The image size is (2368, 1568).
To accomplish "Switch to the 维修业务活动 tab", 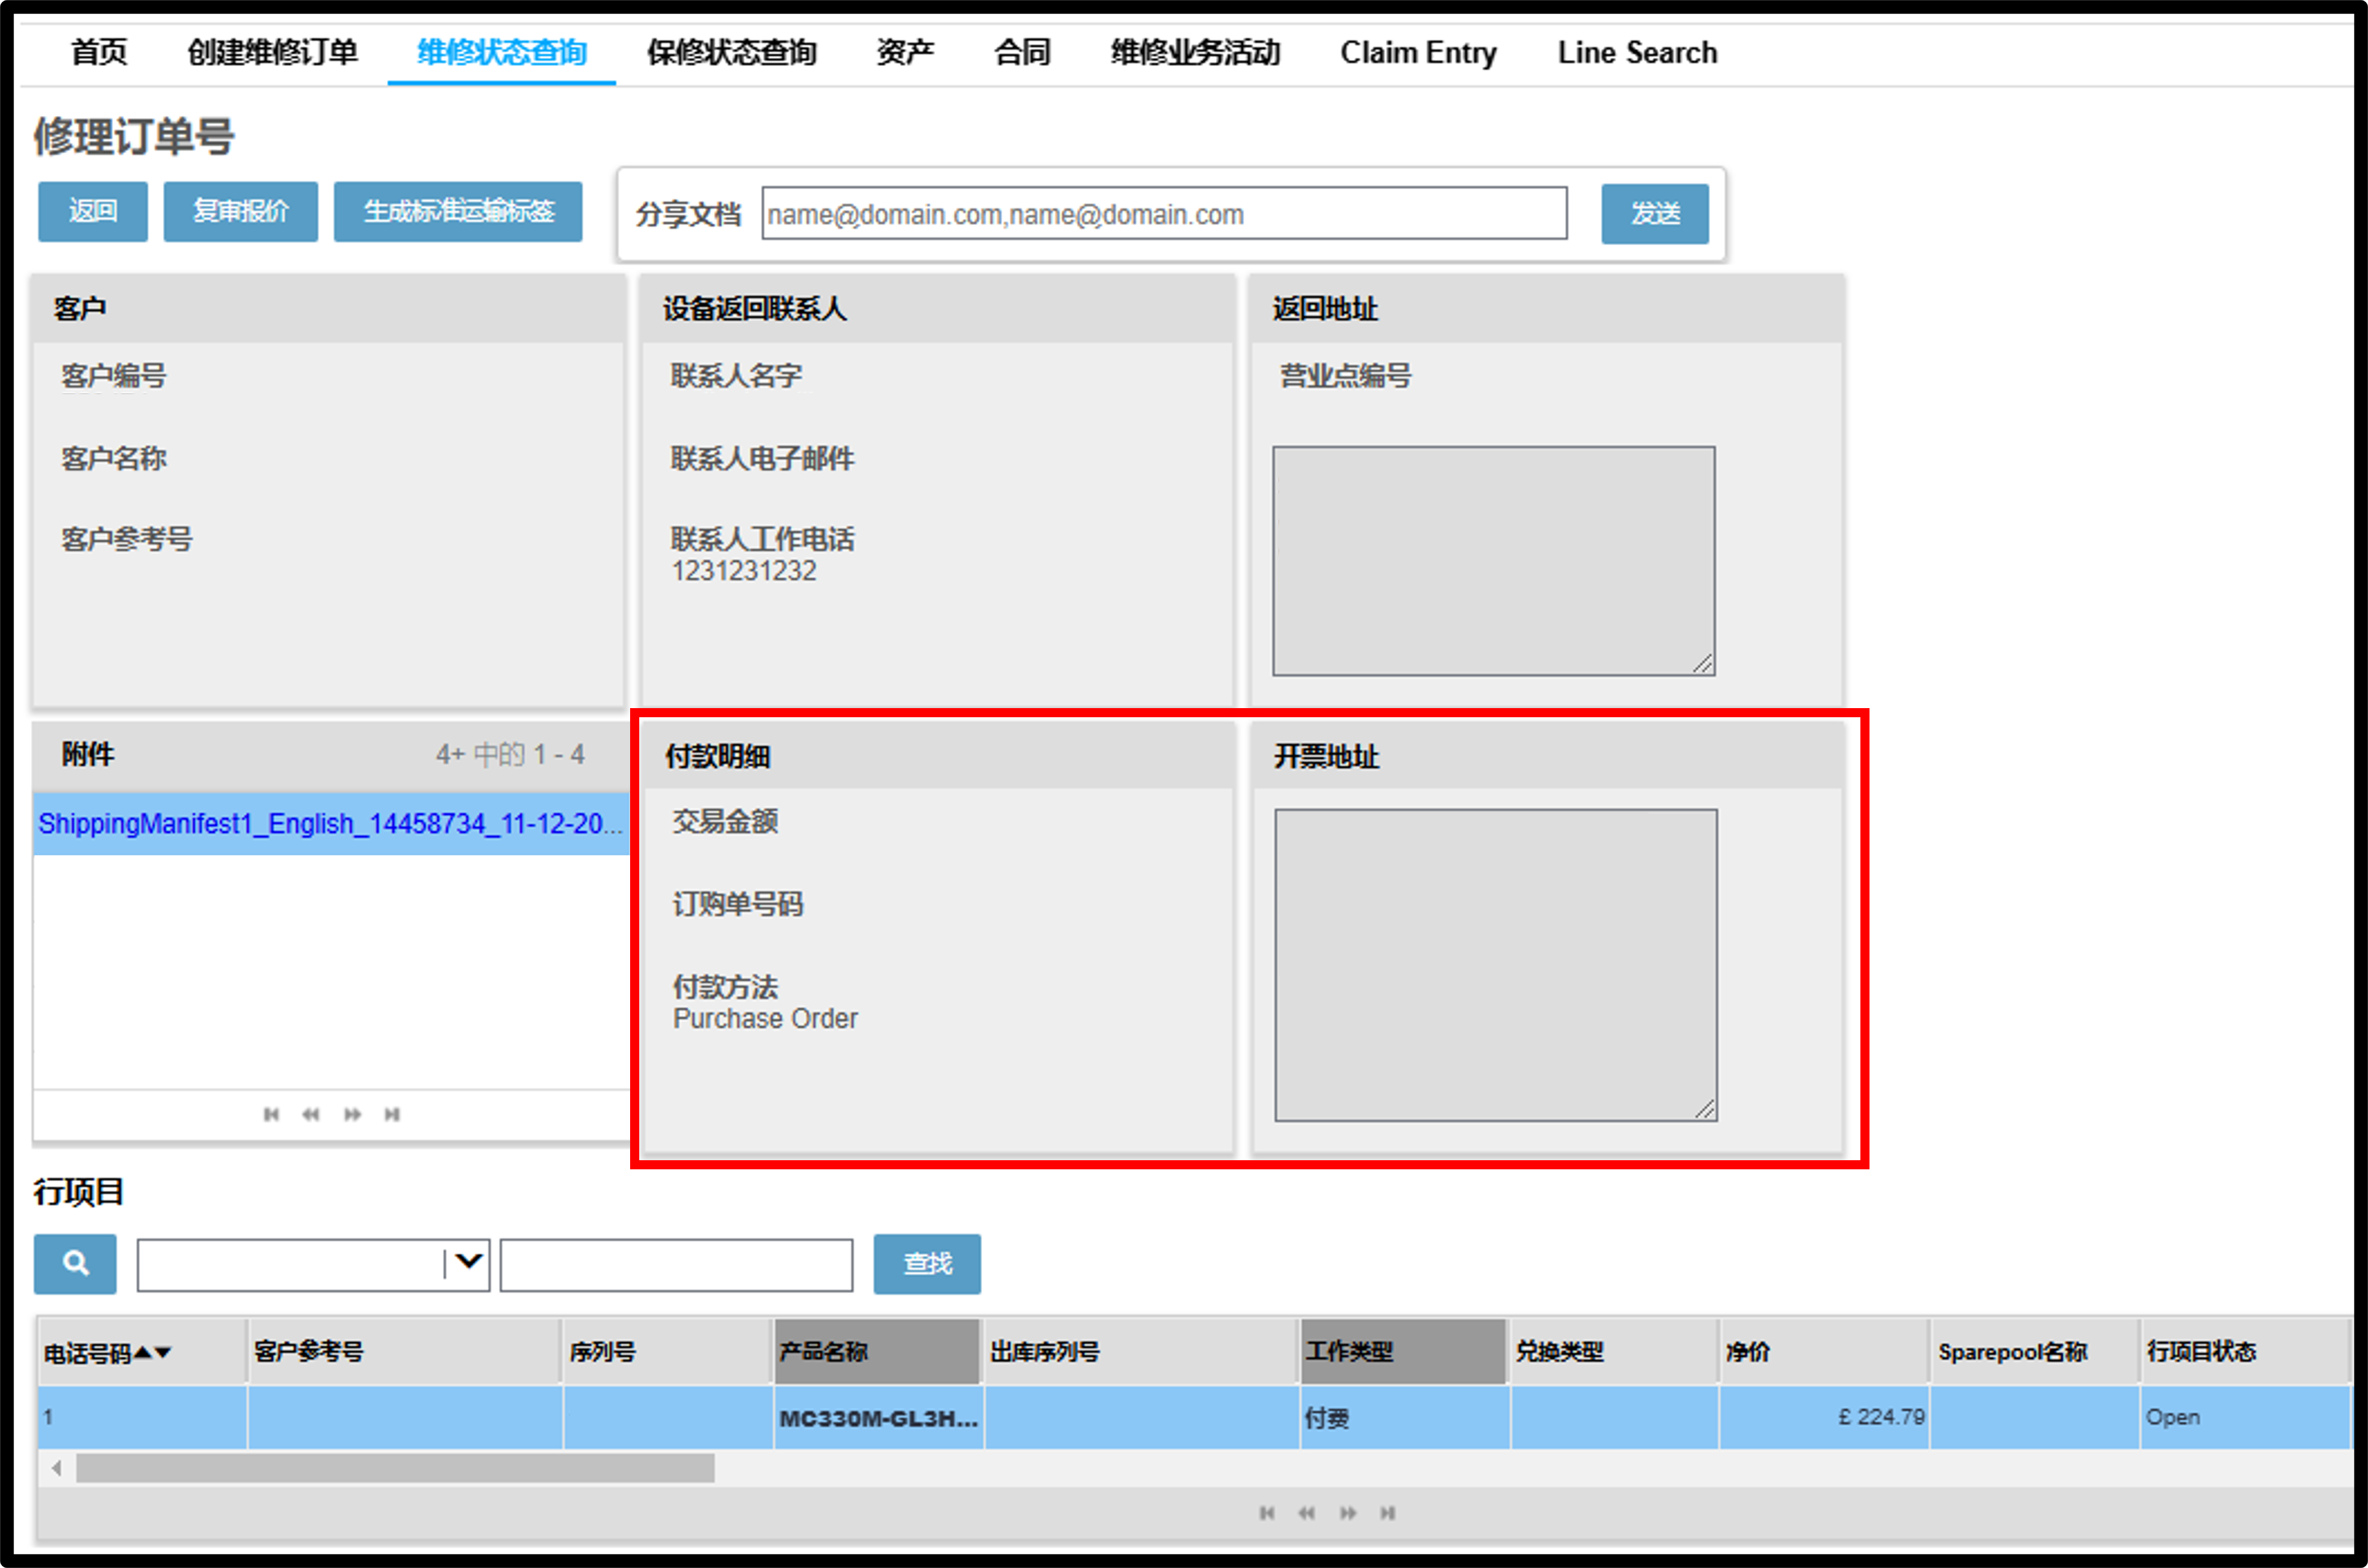I will (1196, 52).
